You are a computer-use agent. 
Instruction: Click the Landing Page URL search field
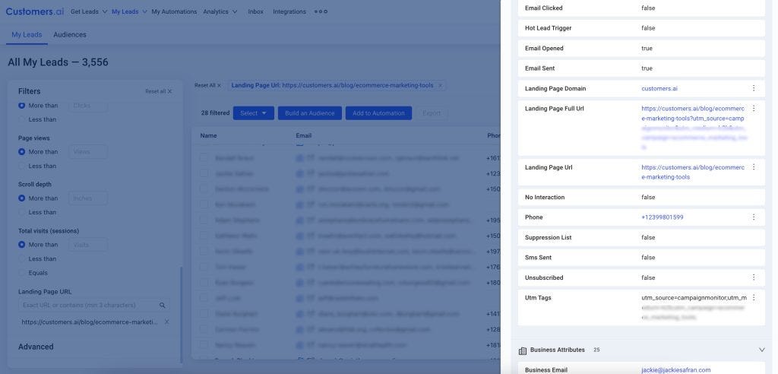click(93, 305)
